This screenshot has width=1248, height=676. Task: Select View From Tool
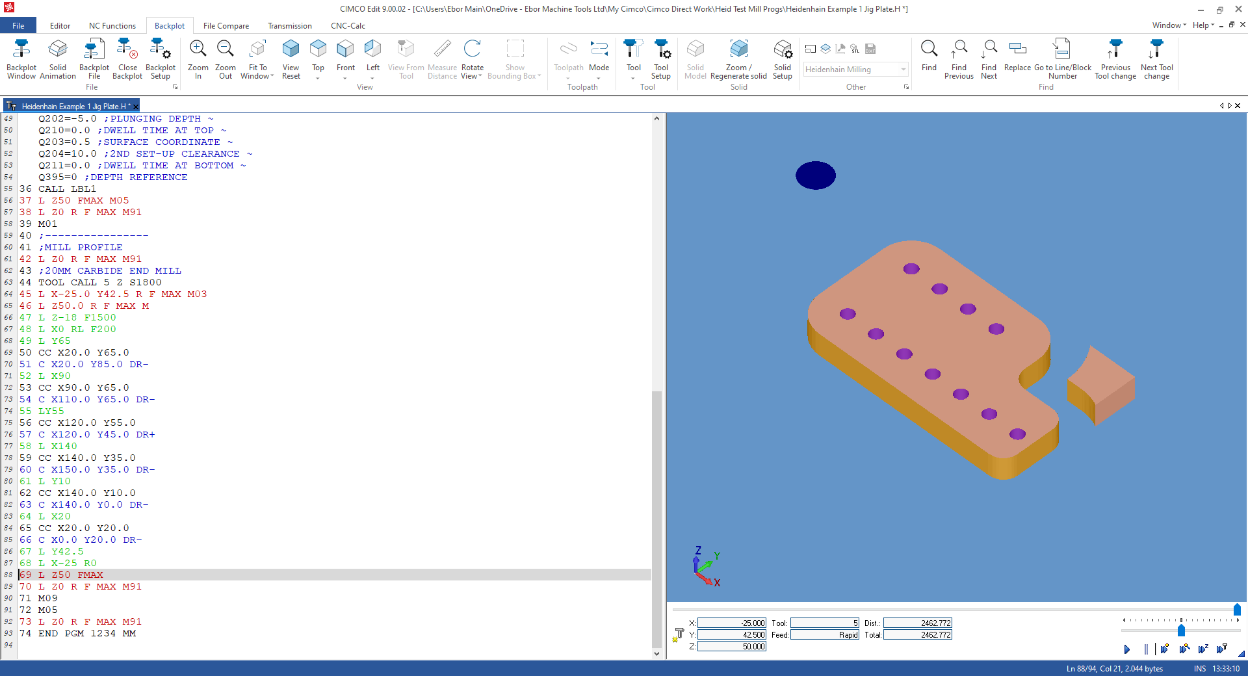(x=406, y=58)
